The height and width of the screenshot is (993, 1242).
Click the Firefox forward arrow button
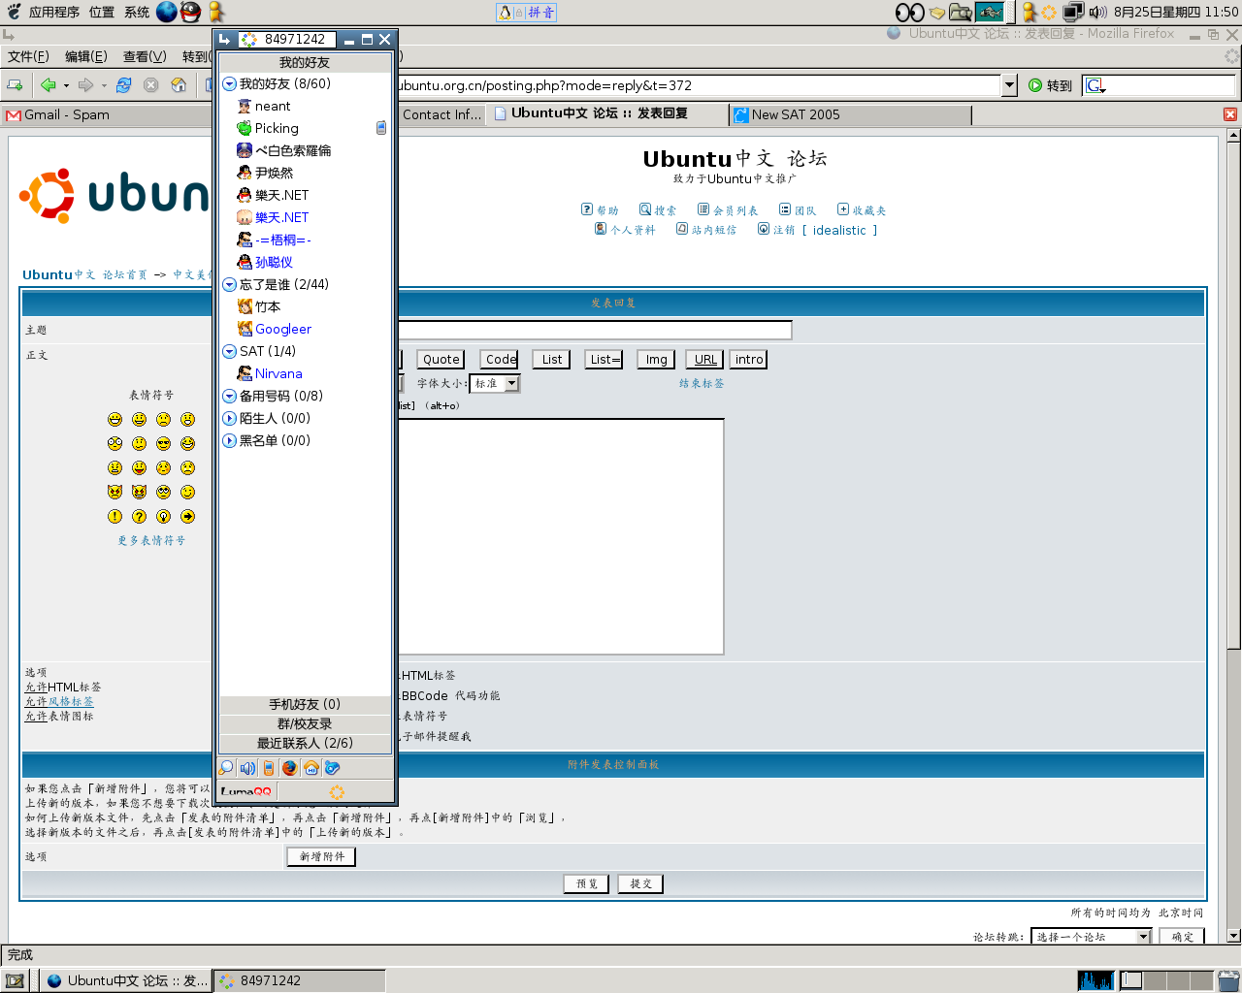tap(85, 85)
